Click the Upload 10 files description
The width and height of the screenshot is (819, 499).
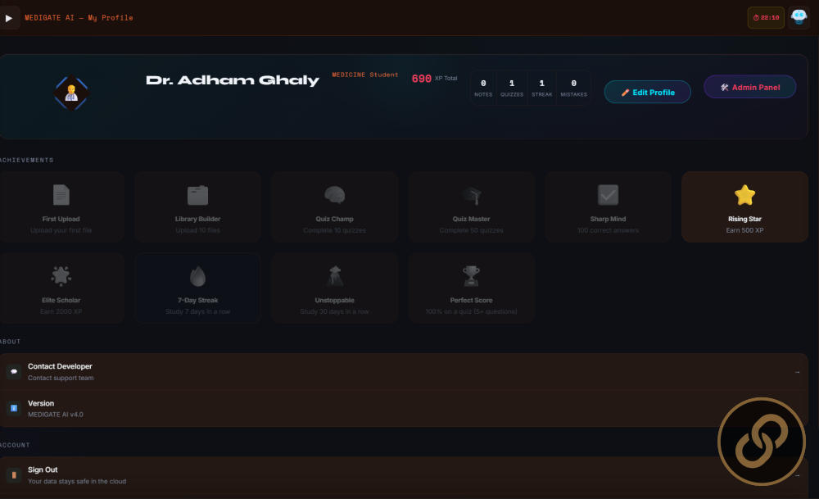(198, 230)
